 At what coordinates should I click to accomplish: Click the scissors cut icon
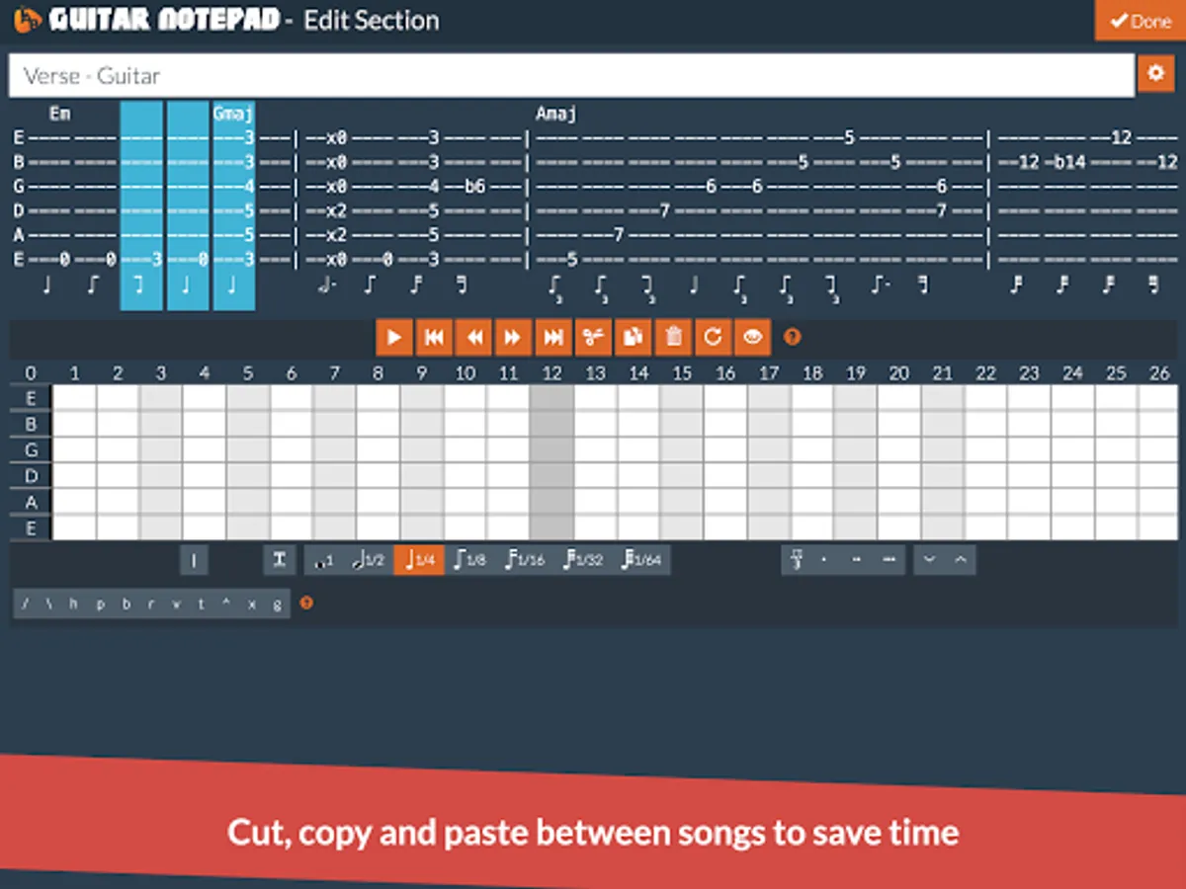[592, 337]
